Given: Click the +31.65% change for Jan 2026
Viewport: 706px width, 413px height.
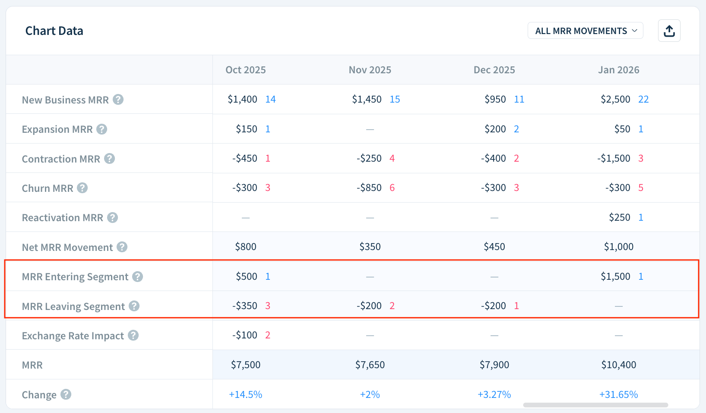Looking at the screenshot, I should point(618,394).
